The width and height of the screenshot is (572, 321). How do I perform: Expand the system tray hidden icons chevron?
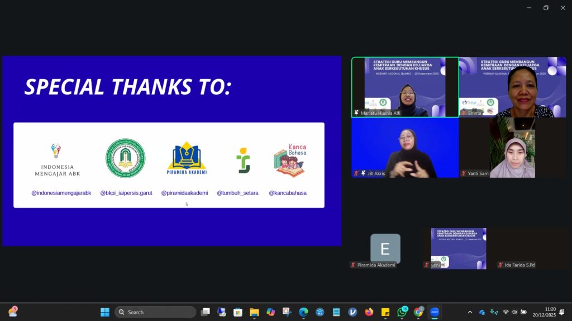[x=470, y=312]
